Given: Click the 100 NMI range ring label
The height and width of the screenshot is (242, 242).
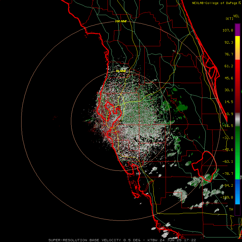Looking at the screenshot, I should click(121, 21).
